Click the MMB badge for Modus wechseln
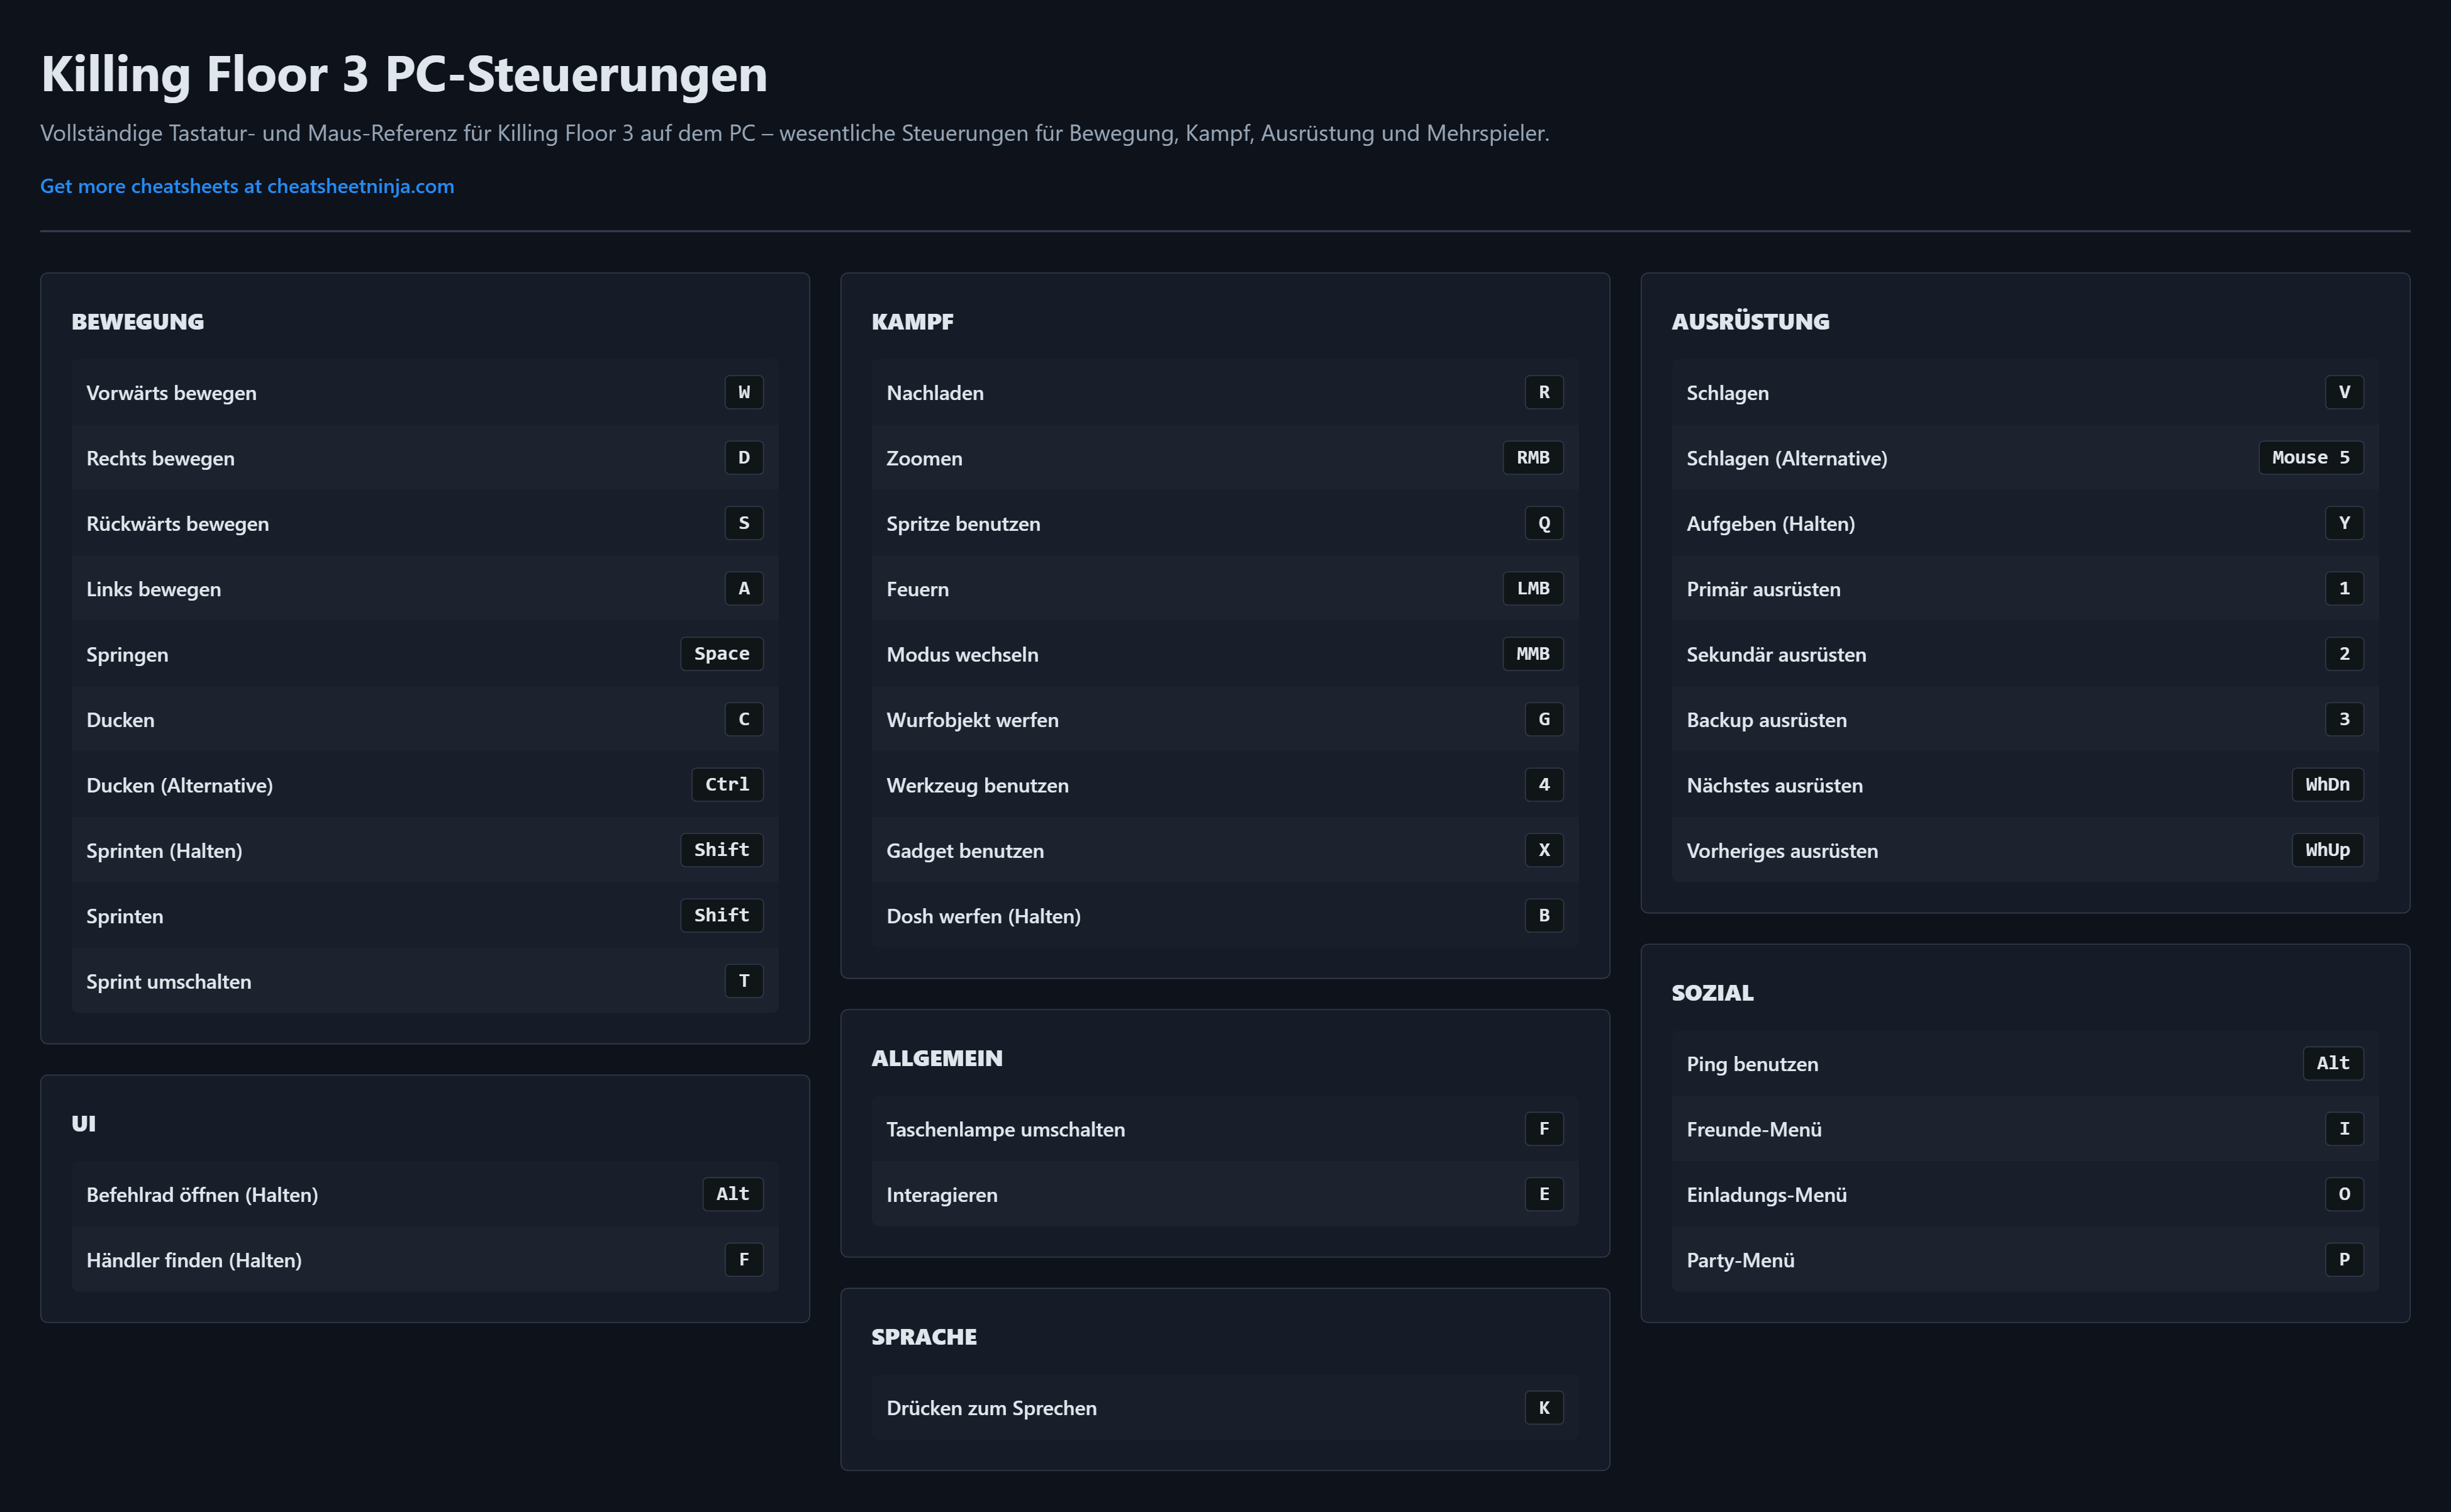 pos(1532,654)
